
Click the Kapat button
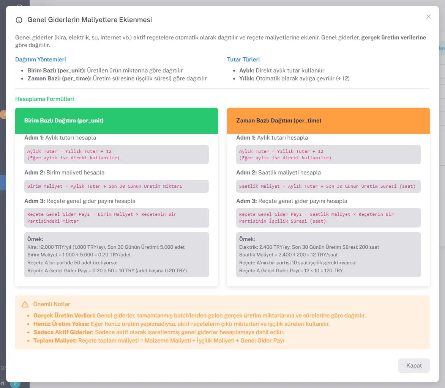click(x=414, y=366)
